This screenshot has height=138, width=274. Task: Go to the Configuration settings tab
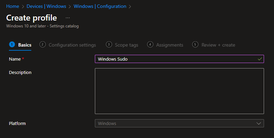coord(72,45)
